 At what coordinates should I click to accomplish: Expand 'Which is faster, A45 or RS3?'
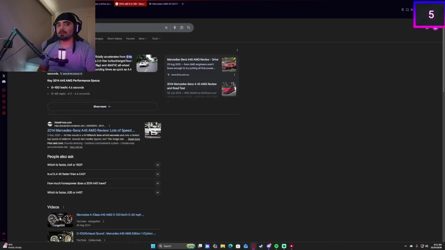[x=103, y=165]
